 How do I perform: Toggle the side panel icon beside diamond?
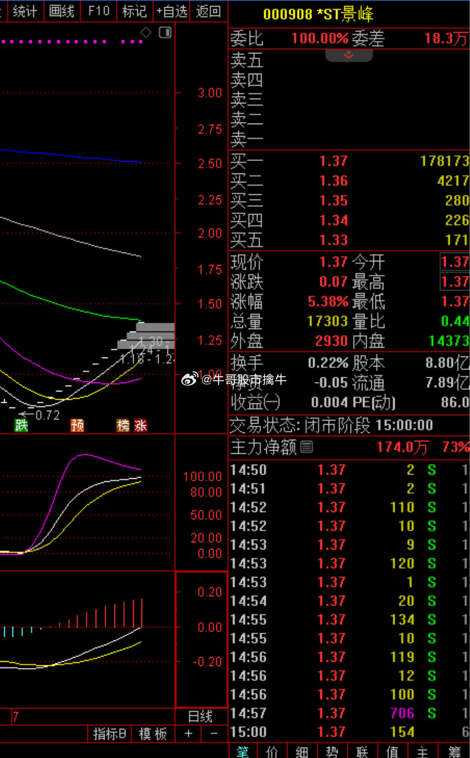(165, 32)
